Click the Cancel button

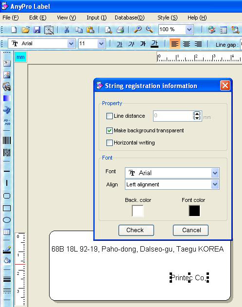coord(190,230)
